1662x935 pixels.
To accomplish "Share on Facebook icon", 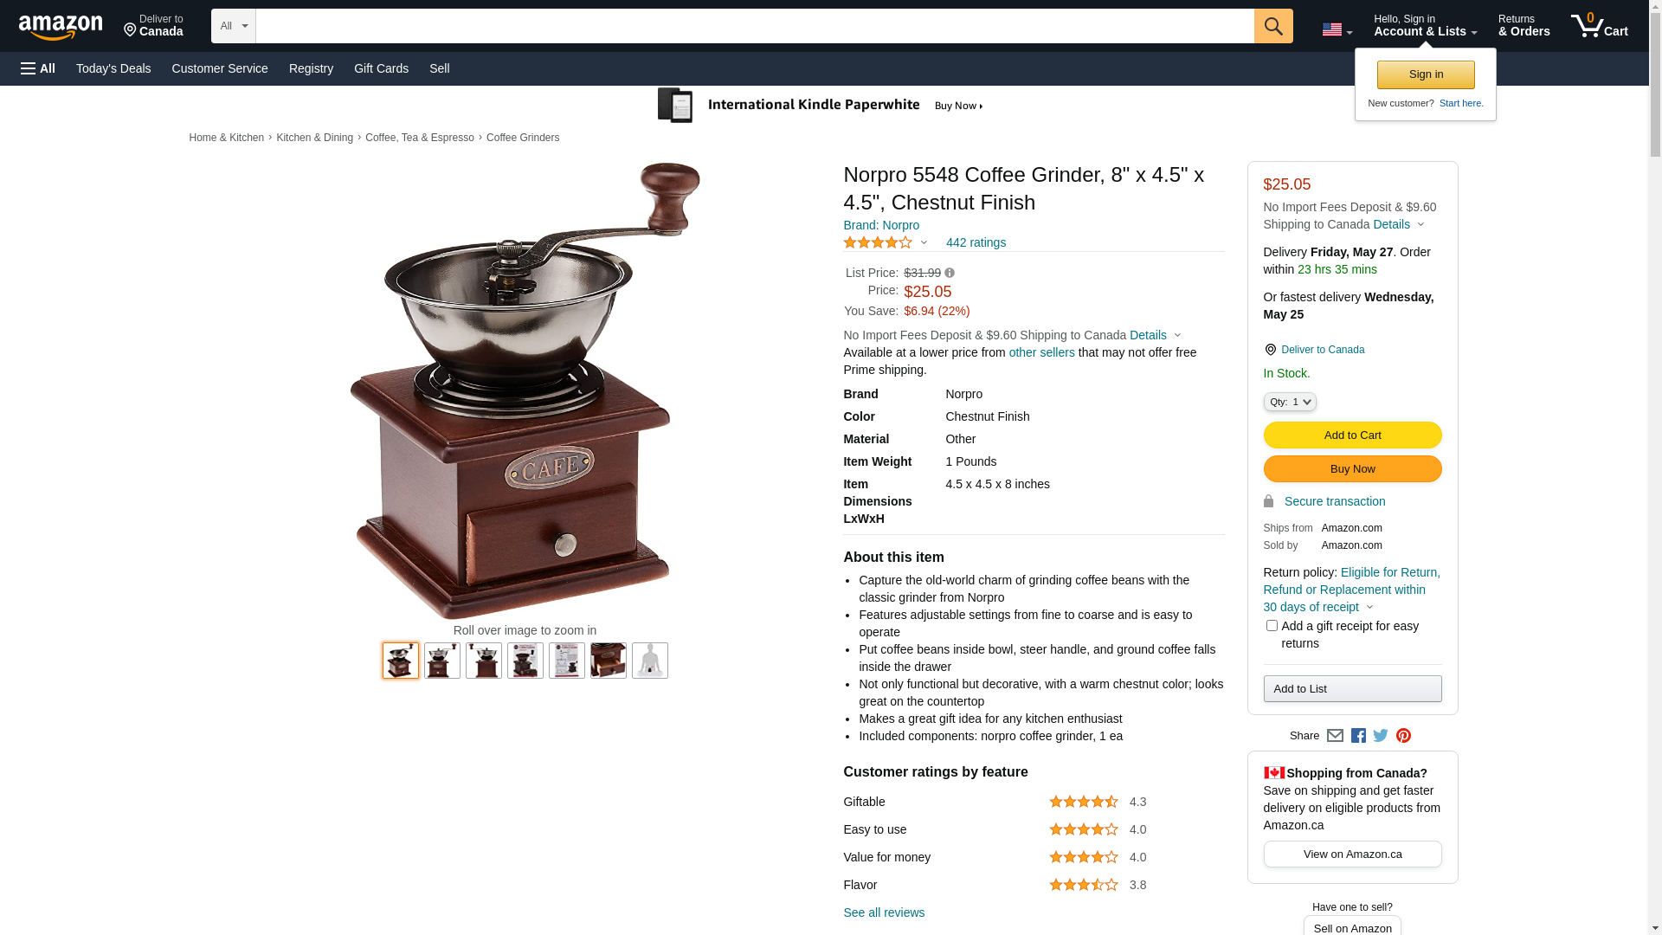I will pyautogui.click(x=1358, y=736).
